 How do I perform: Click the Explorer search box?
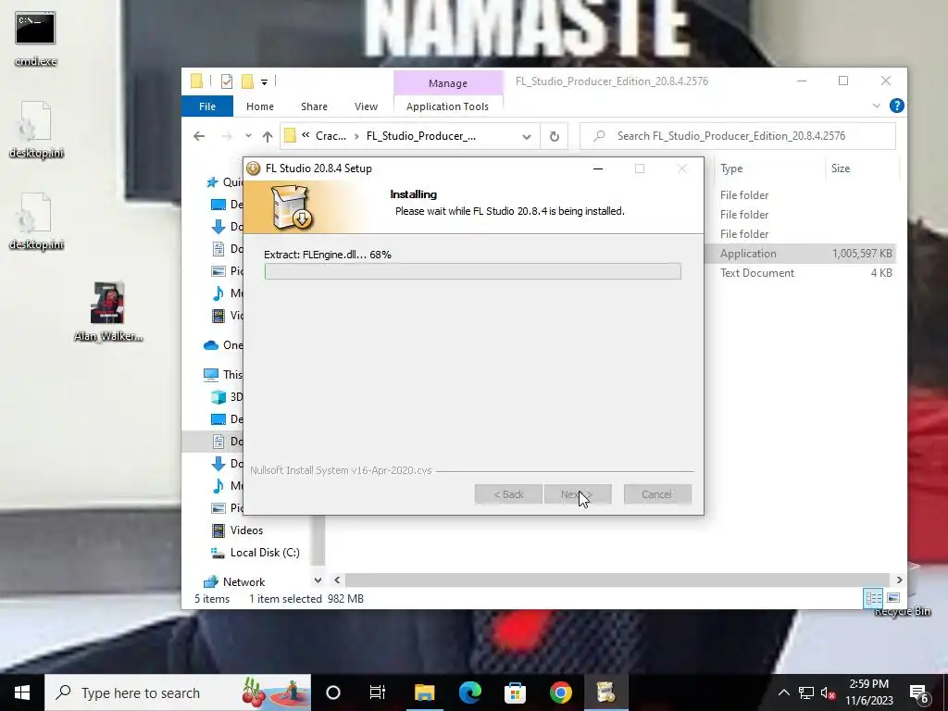738,136
